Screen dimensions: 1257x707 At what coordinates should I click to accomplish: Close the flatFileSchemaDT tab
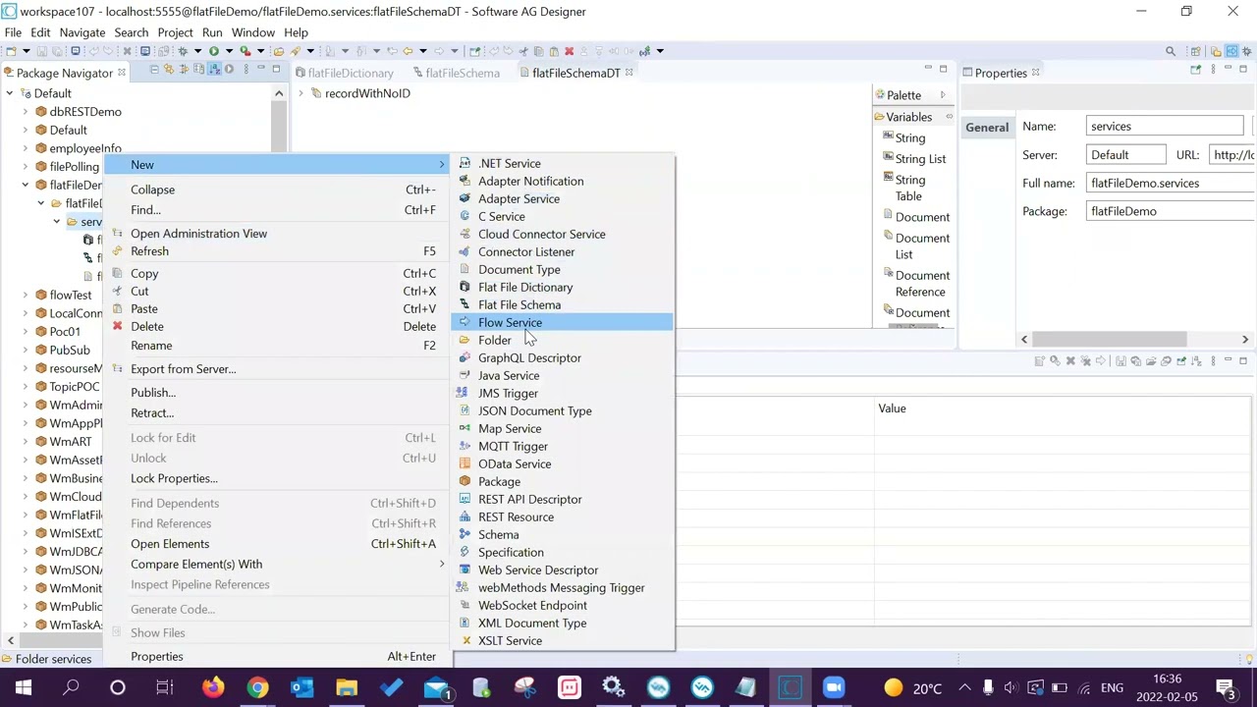click(629, 73)
